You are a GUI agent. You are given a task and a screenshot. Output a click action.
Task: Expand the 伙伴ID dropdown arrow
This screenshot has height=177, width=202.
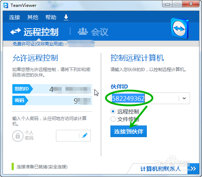click(184, 98)
